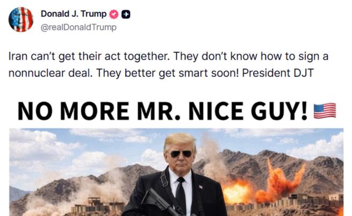
Task: Click the black necktie in the image
Action: (x=181, y=196)
